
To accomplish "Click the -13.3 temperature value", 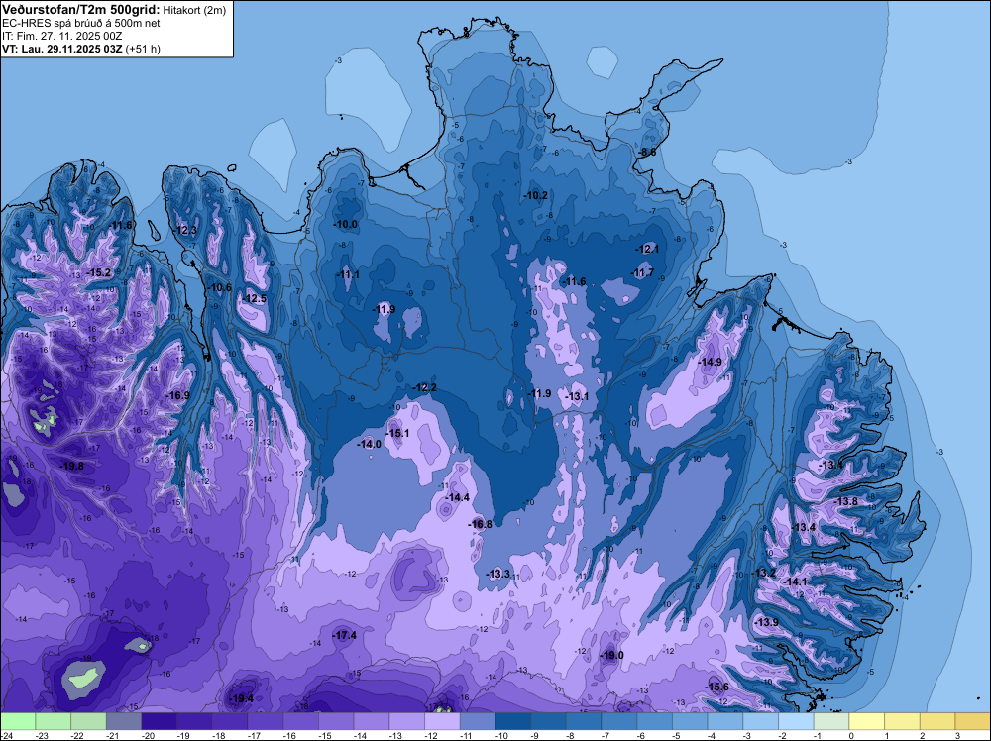I will point(498,574).
